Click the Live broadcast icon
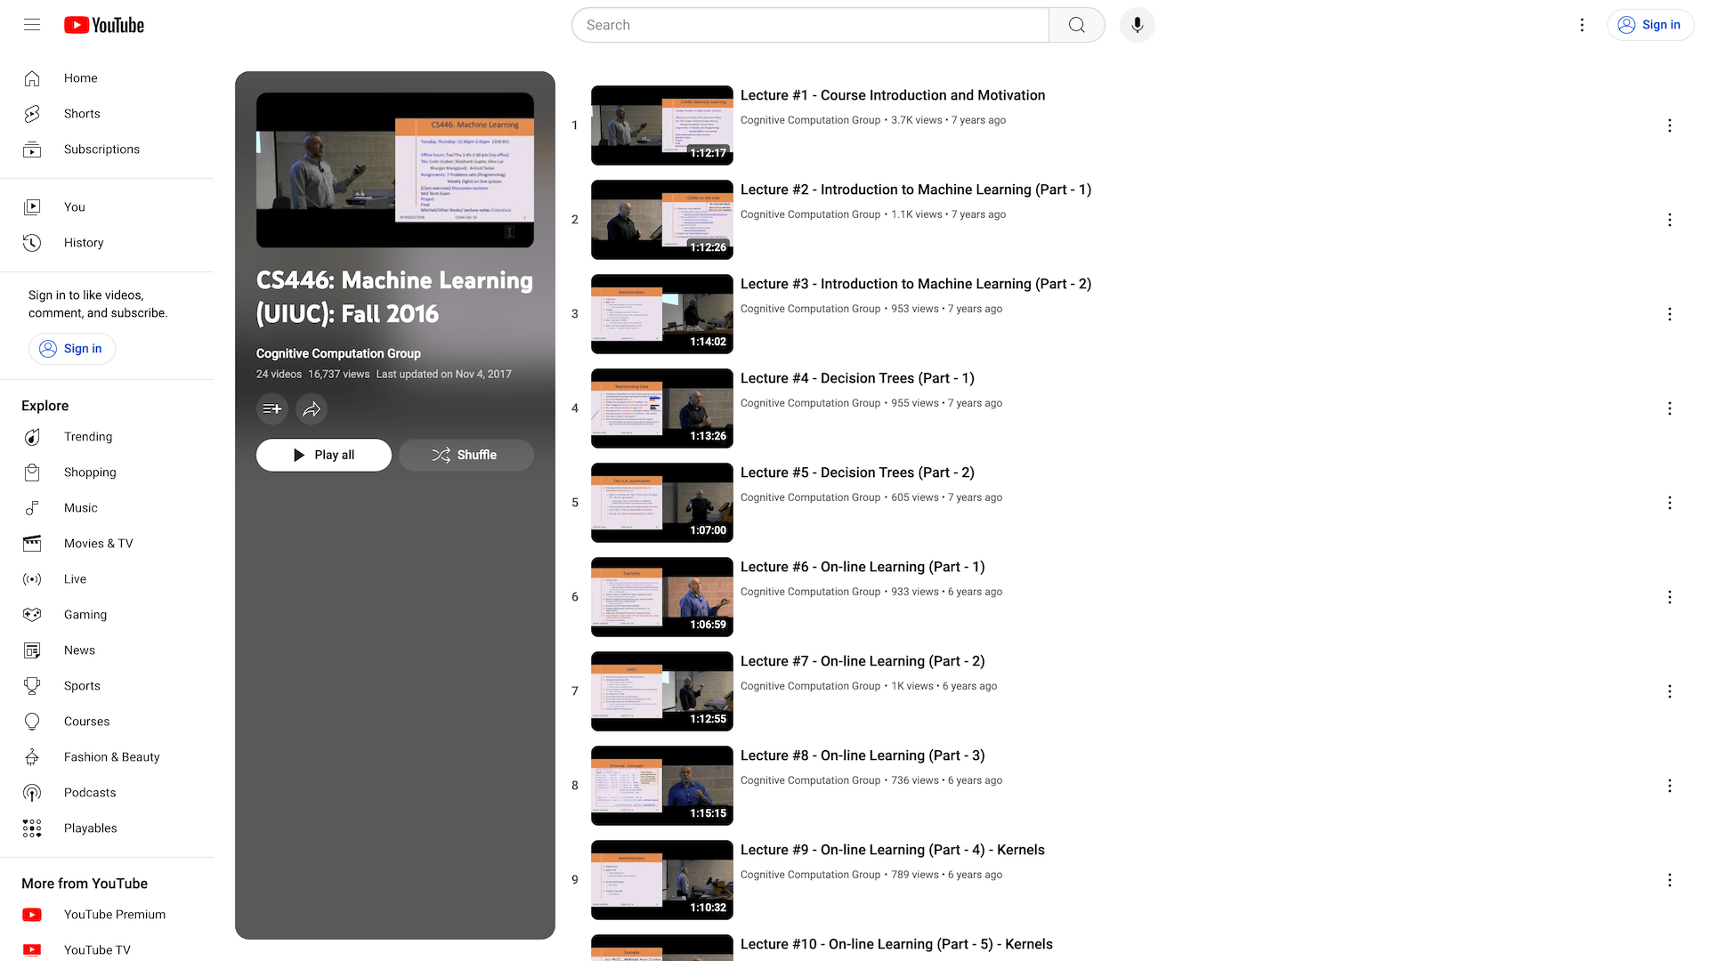The width and height of the screenshot is (1709, 961). (x=32, y=579)
